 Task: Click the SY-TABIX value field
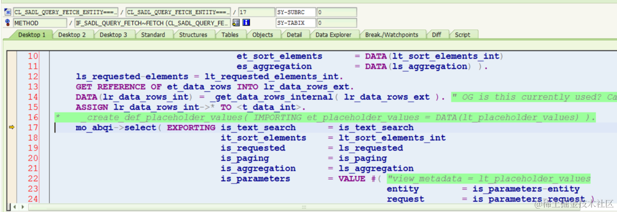(337, 23)
